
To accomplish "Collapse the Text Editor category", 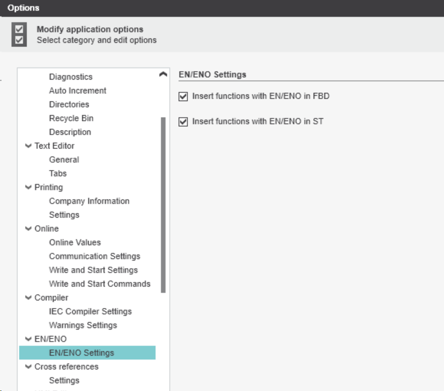I will click(28, 146).
